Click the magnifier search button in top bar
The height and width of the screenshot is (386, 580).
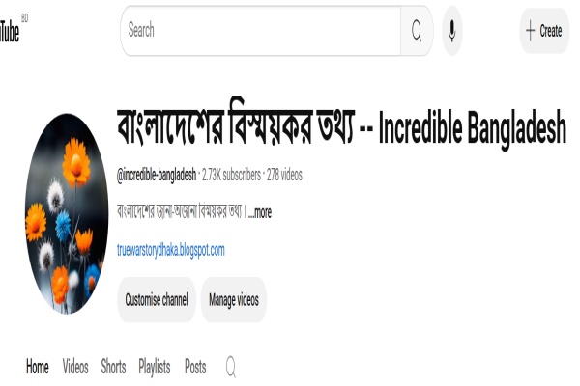coord(417,31)
